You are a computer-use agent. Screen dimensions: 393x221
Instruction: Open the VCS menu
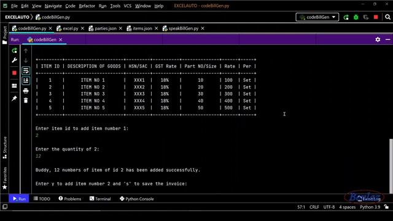[x=127, y=6]
